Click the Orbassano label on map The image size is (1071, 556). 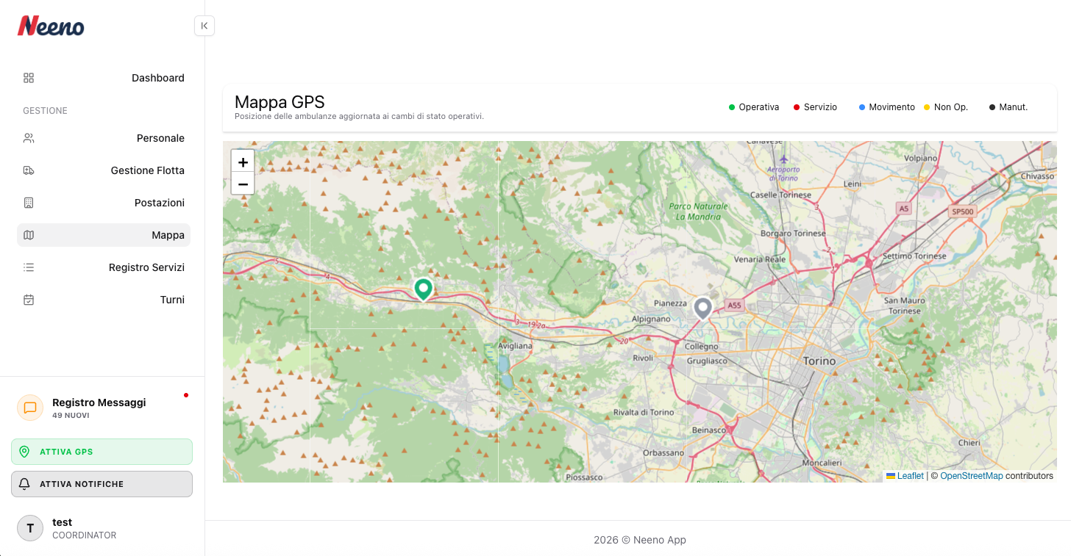coord(663,453)
